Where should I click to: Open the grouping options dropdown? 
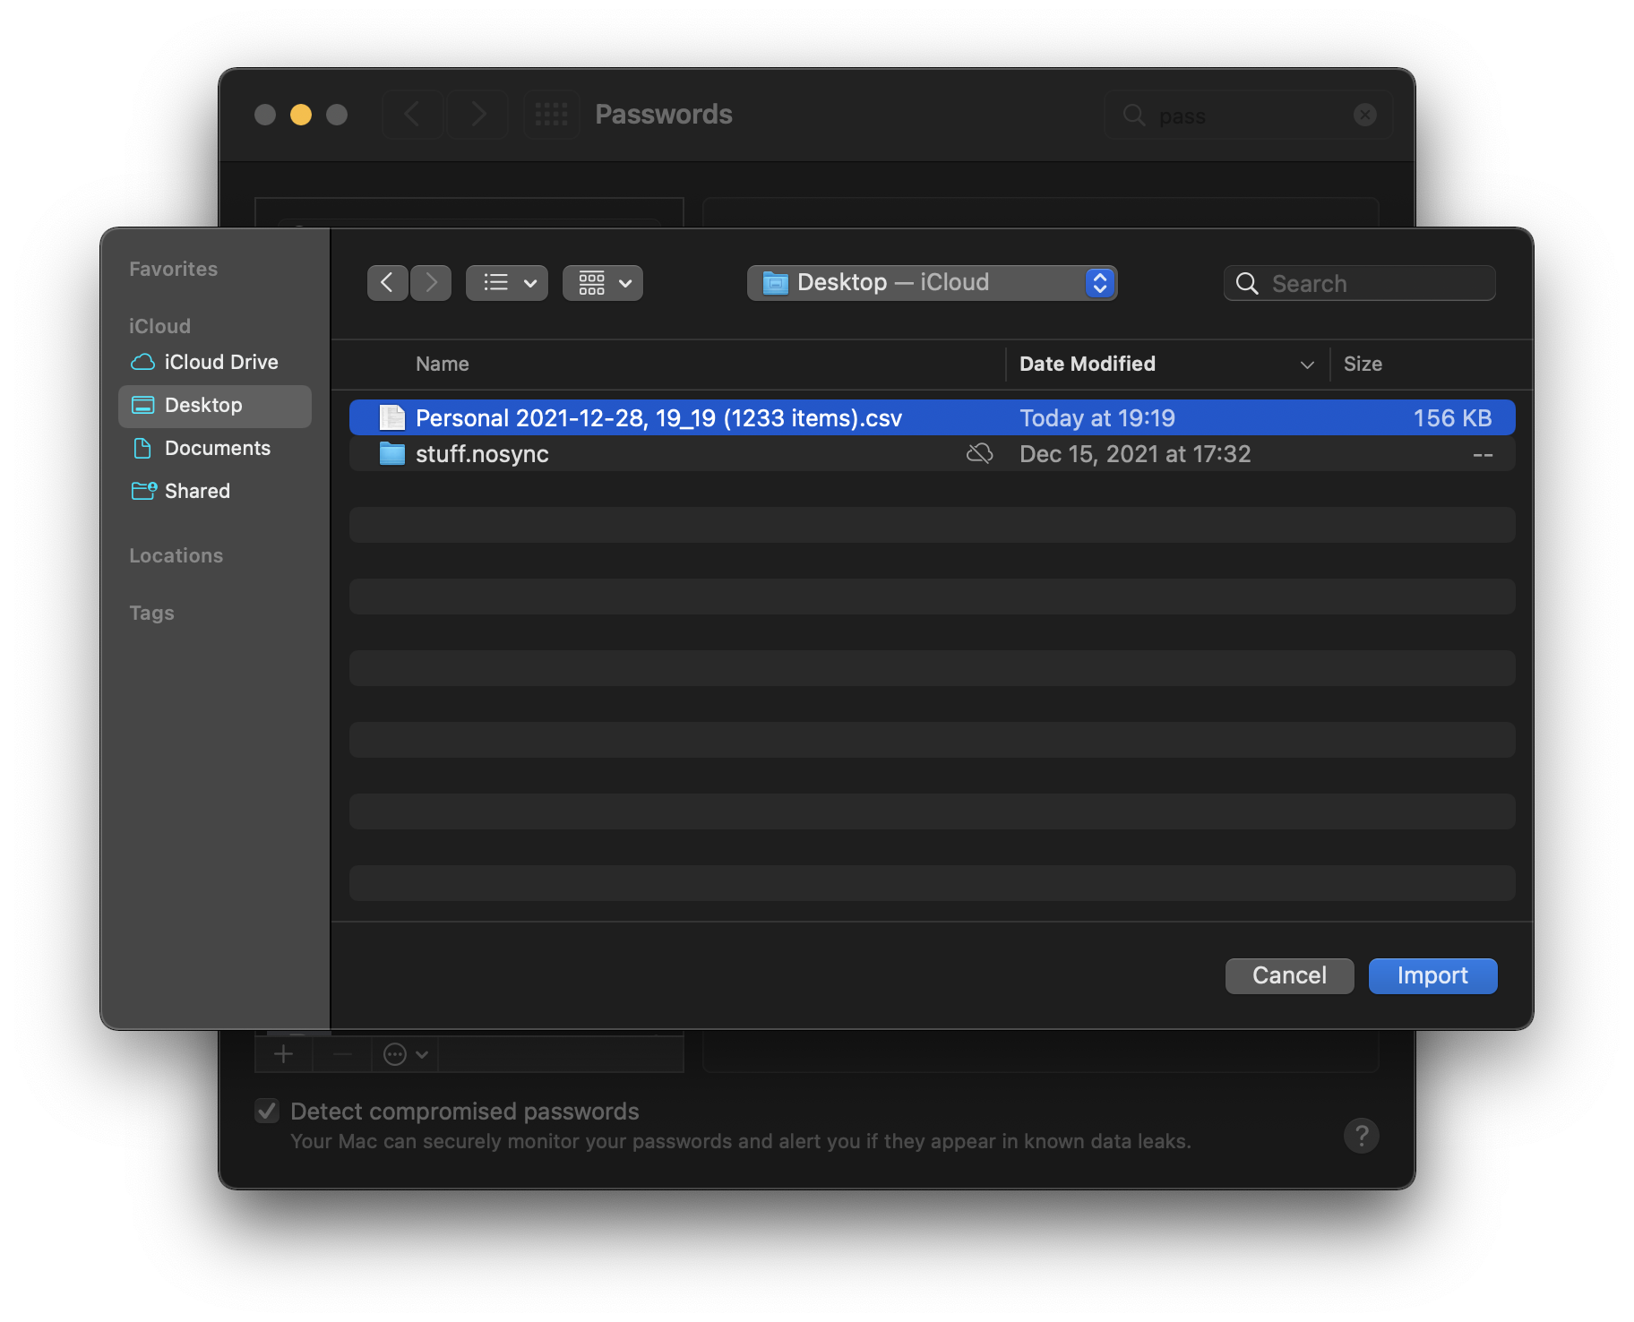(603, 283)
